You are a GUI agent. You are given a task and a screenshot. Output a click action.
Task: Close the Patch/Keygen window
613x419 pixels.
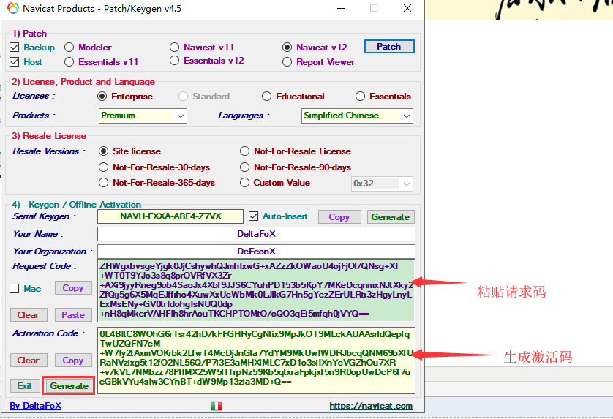[407, 8]
